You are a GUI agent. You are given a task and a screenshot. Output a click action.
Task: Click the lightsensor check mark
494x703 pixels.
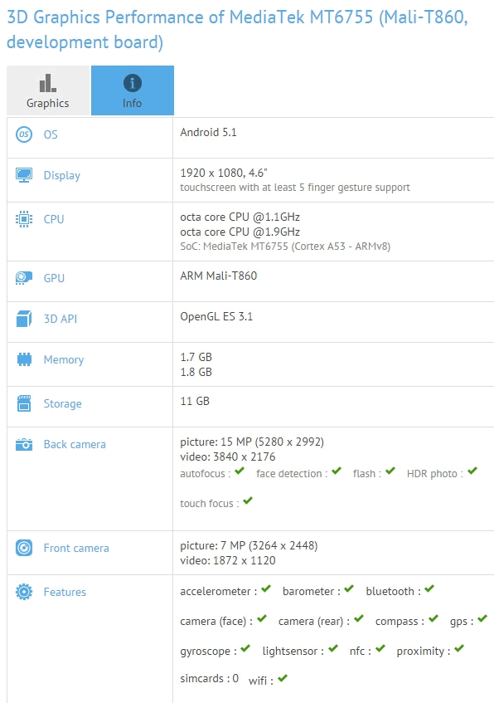pos(332,648)
